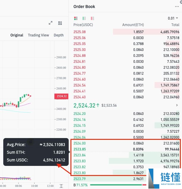The image size is (182, 189).
Task: Switch to Trading View tab
Action: (38, 35)
